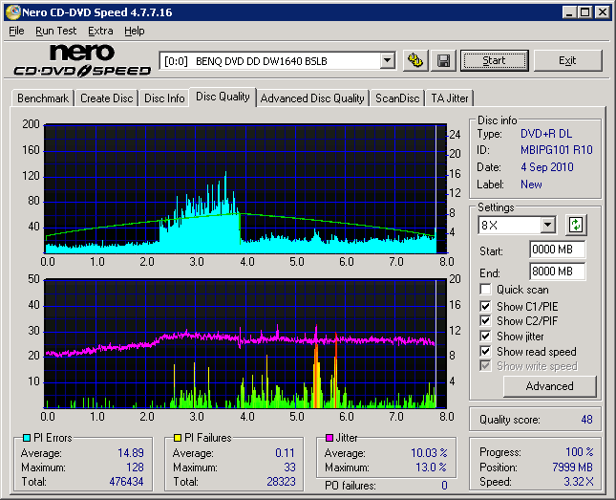The height and width of the screenshot is (500, 616).
Task: Switch to the TA Jitter tab
Action: click(x=449, y=98)
